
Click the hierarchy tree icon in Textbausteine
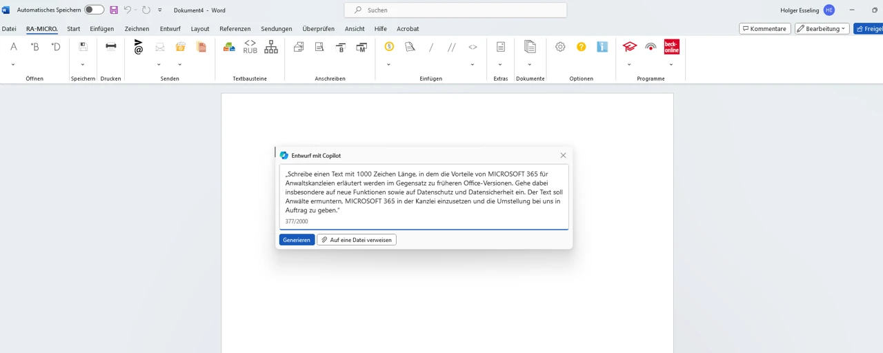(271, 47)
